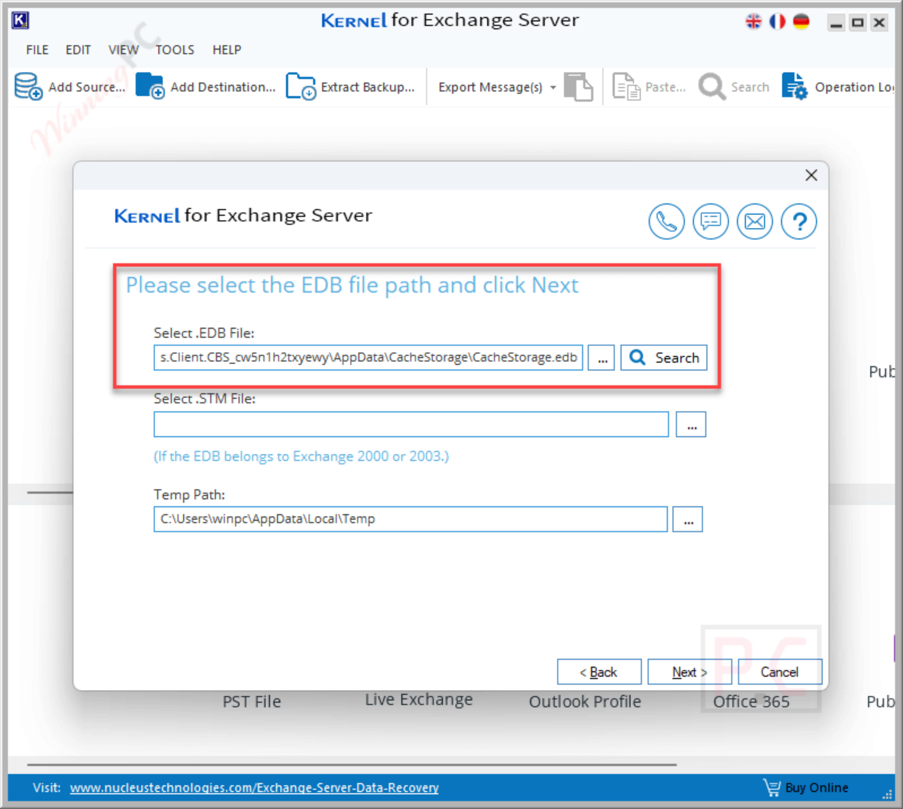
Task: Click the Buy Online cart icon
Action: (772, 787)
